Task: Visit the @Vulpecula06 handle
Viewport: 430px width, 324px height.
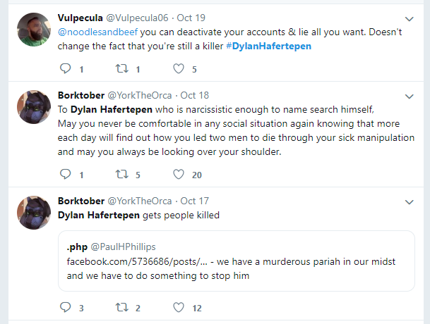Action: [x=137, y=18]
